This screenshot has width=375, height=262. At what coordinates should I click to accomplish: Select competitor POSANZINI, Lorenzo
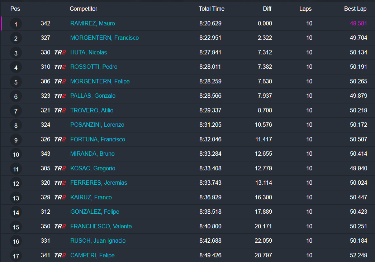point(98,125)
